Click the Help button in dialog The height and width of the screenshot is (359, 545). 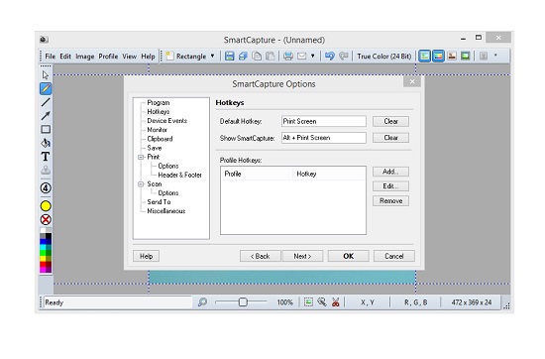pyautogui.click(x=146, y=256)
